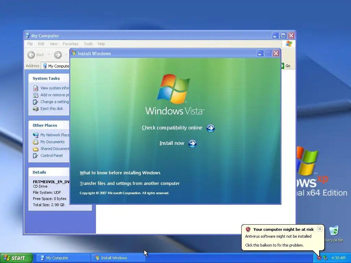This screenshot has width=351, height=263.
Task: Expand the Forward history dropdown arrow
Action: (66, 55)
